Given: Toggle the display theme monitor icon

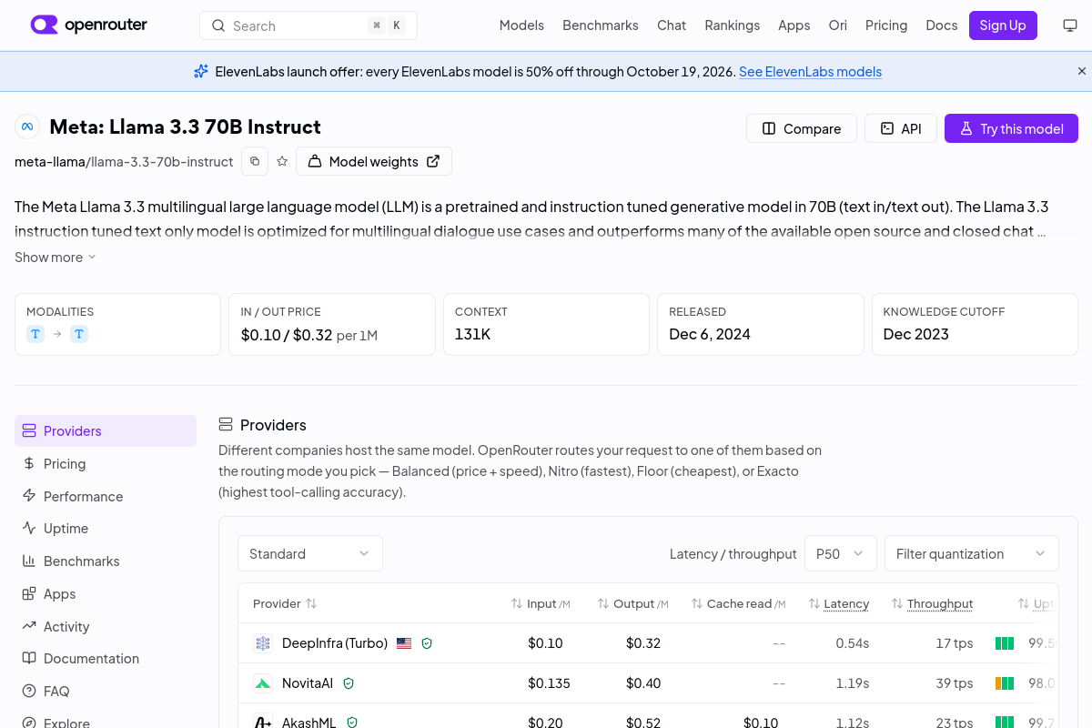Looking at the screenshot, I should tap(1070, 25).
